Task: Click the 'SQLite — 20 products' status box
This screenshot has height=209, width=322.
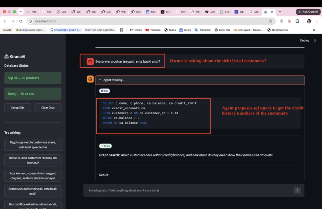Action: 33,78
